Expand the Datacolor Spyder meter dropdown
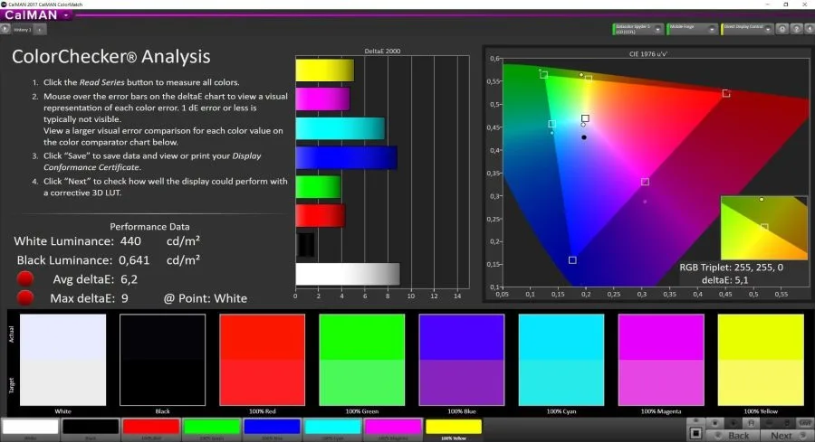The image size is (815, 442). point(659,29)
